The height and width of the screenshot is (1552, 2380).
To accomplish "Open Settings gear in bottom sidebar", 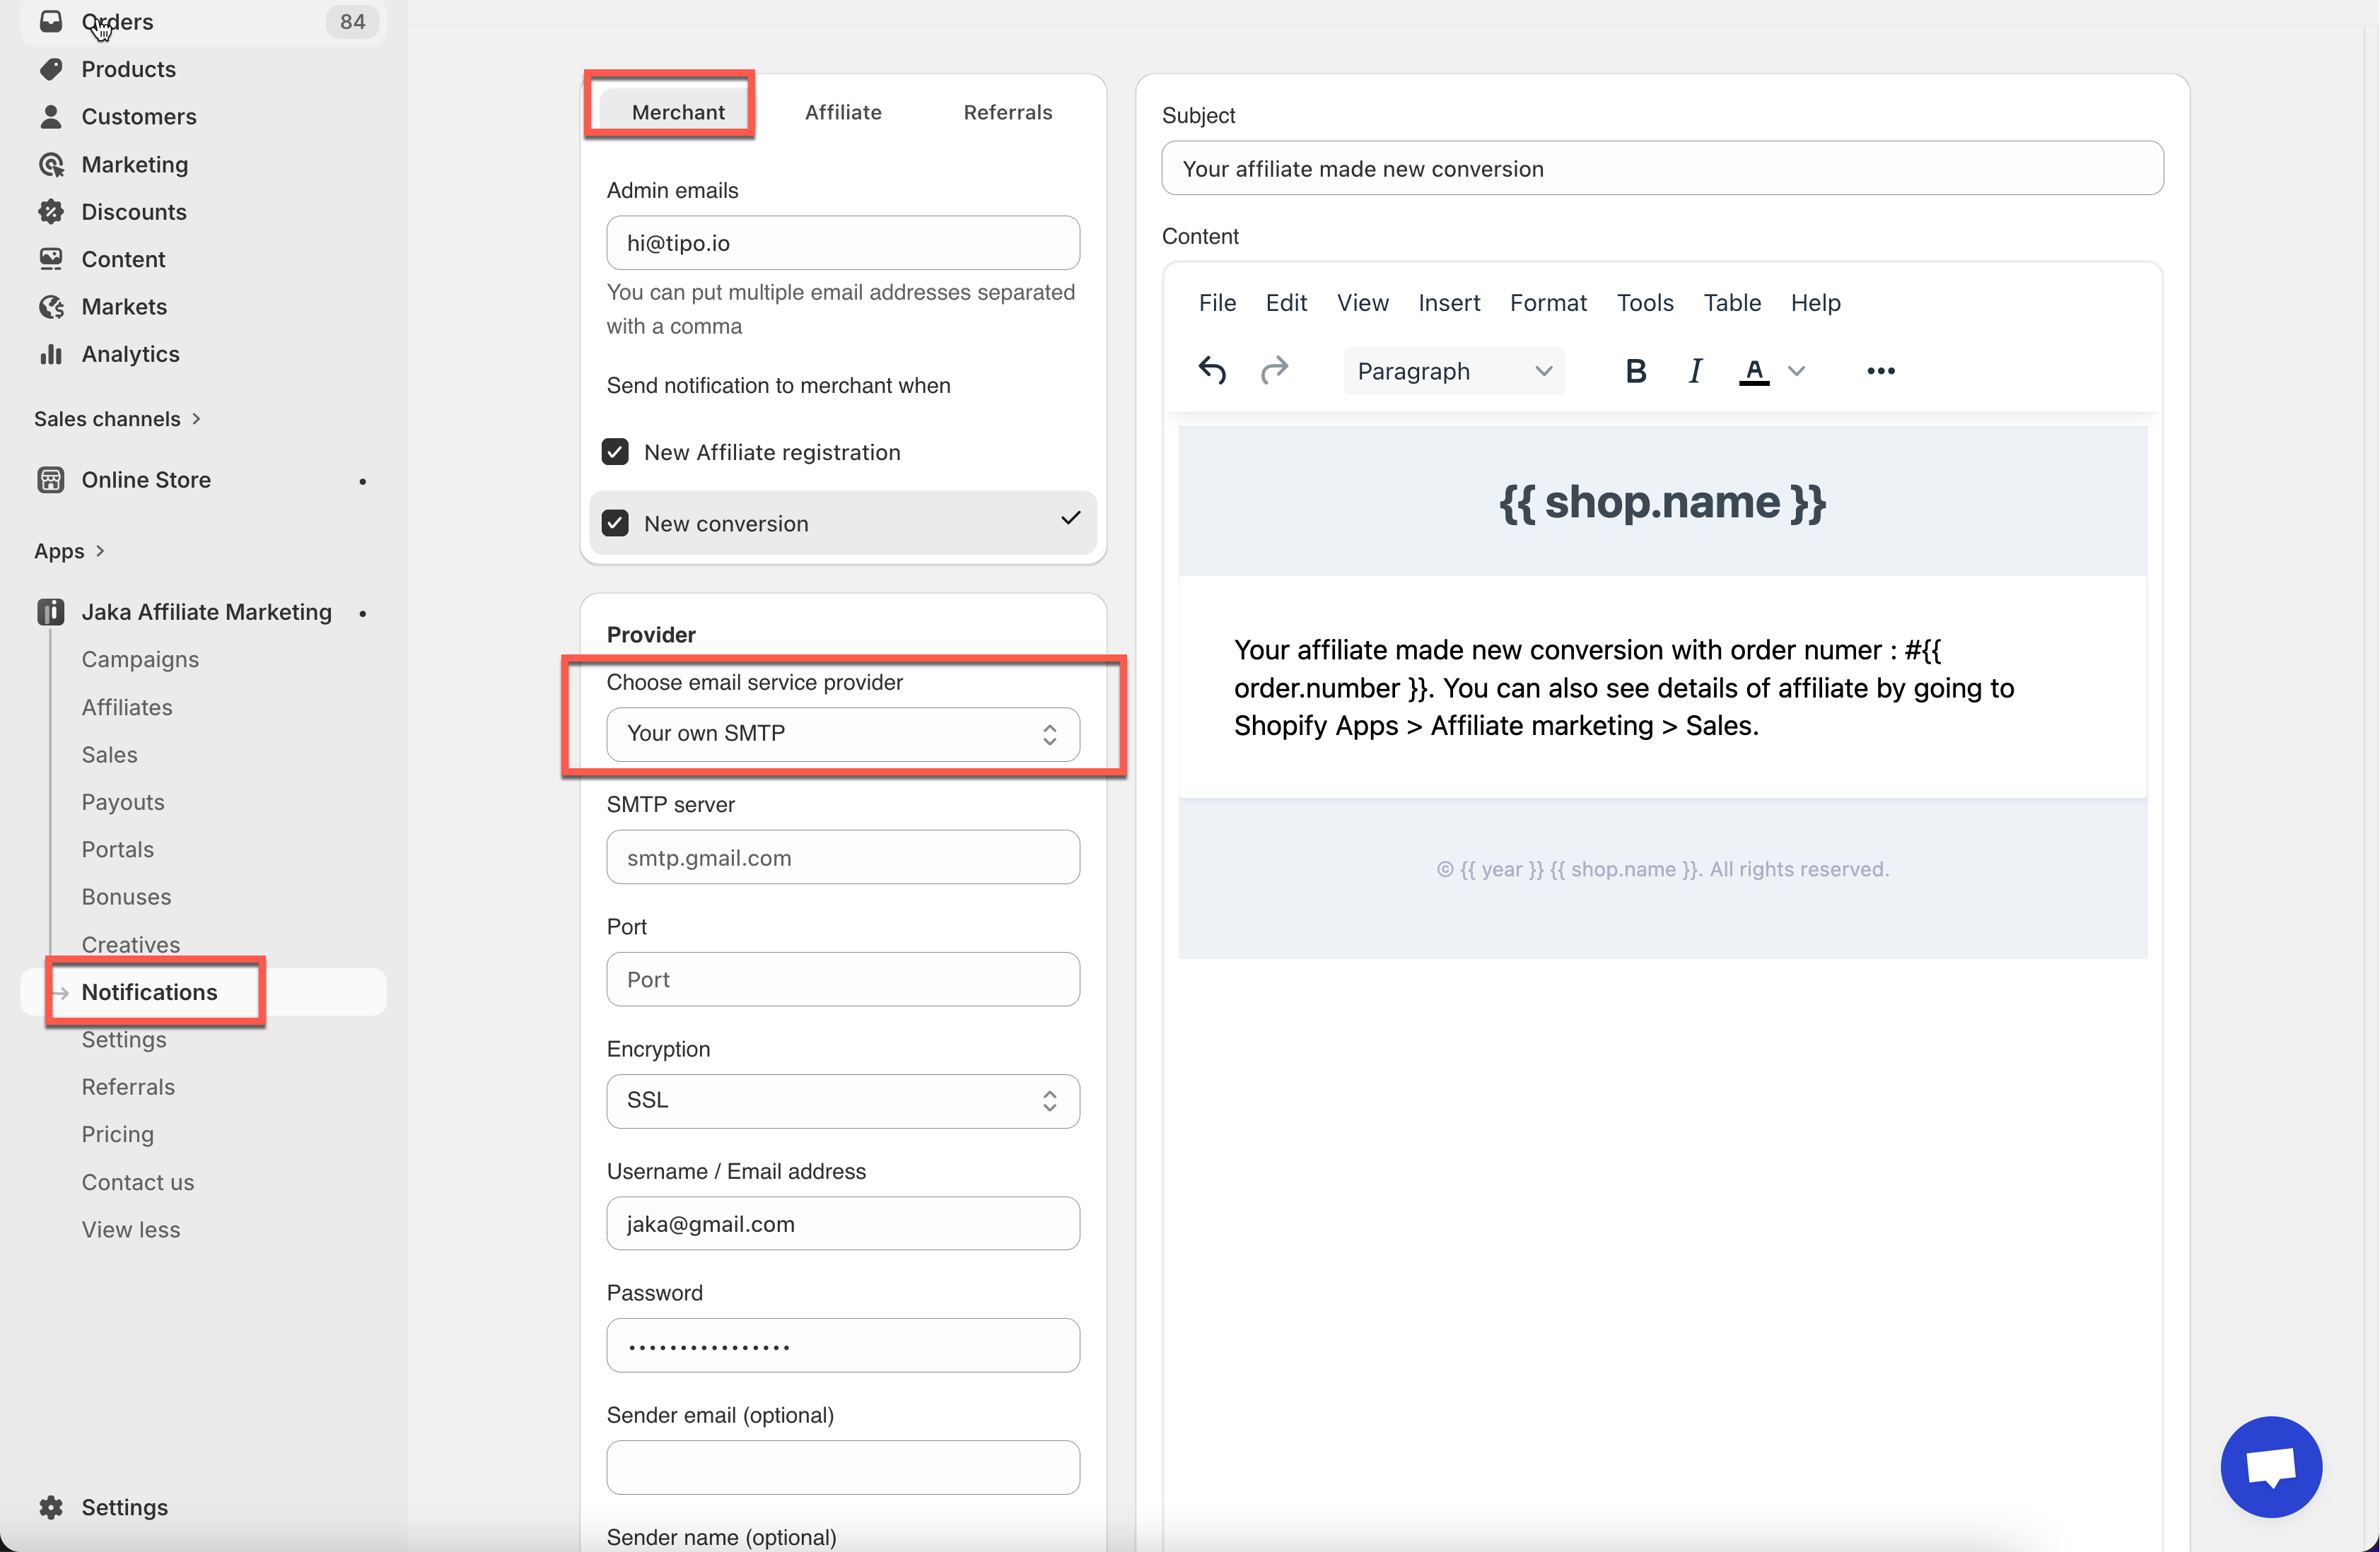I will click(x=51, y=1506).
